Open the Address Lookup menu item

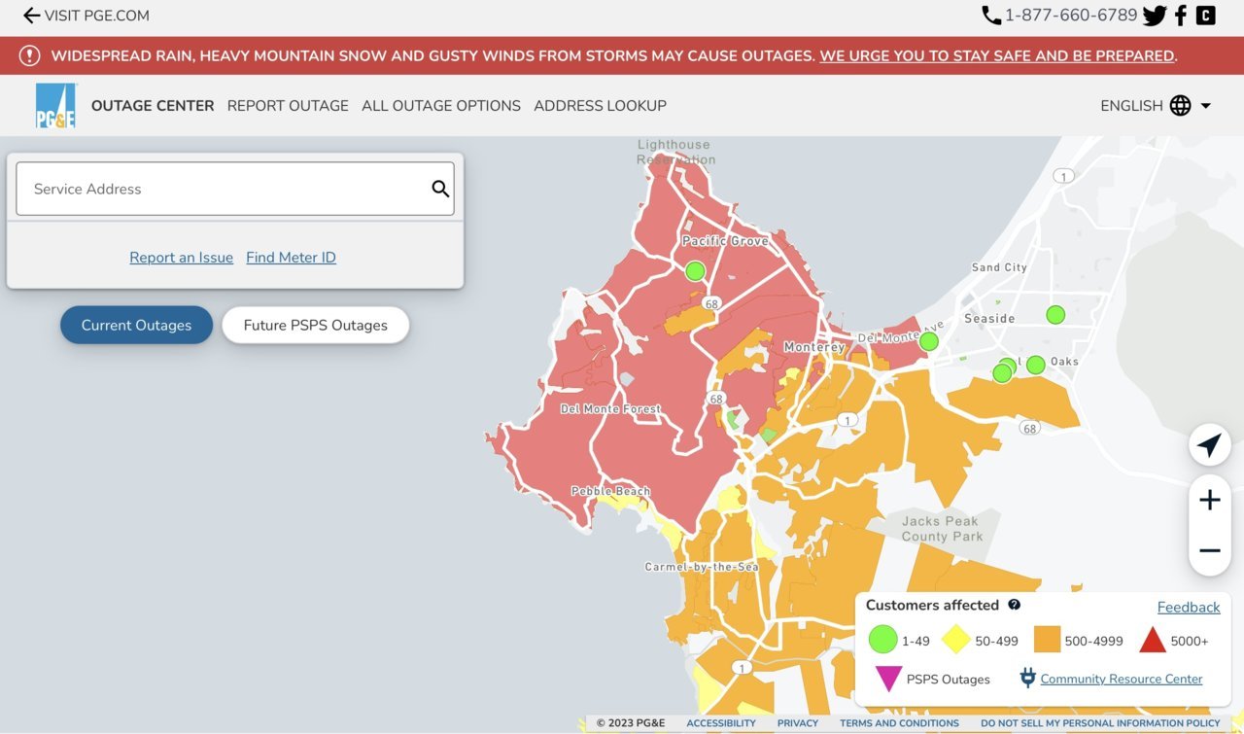point(600,106)
